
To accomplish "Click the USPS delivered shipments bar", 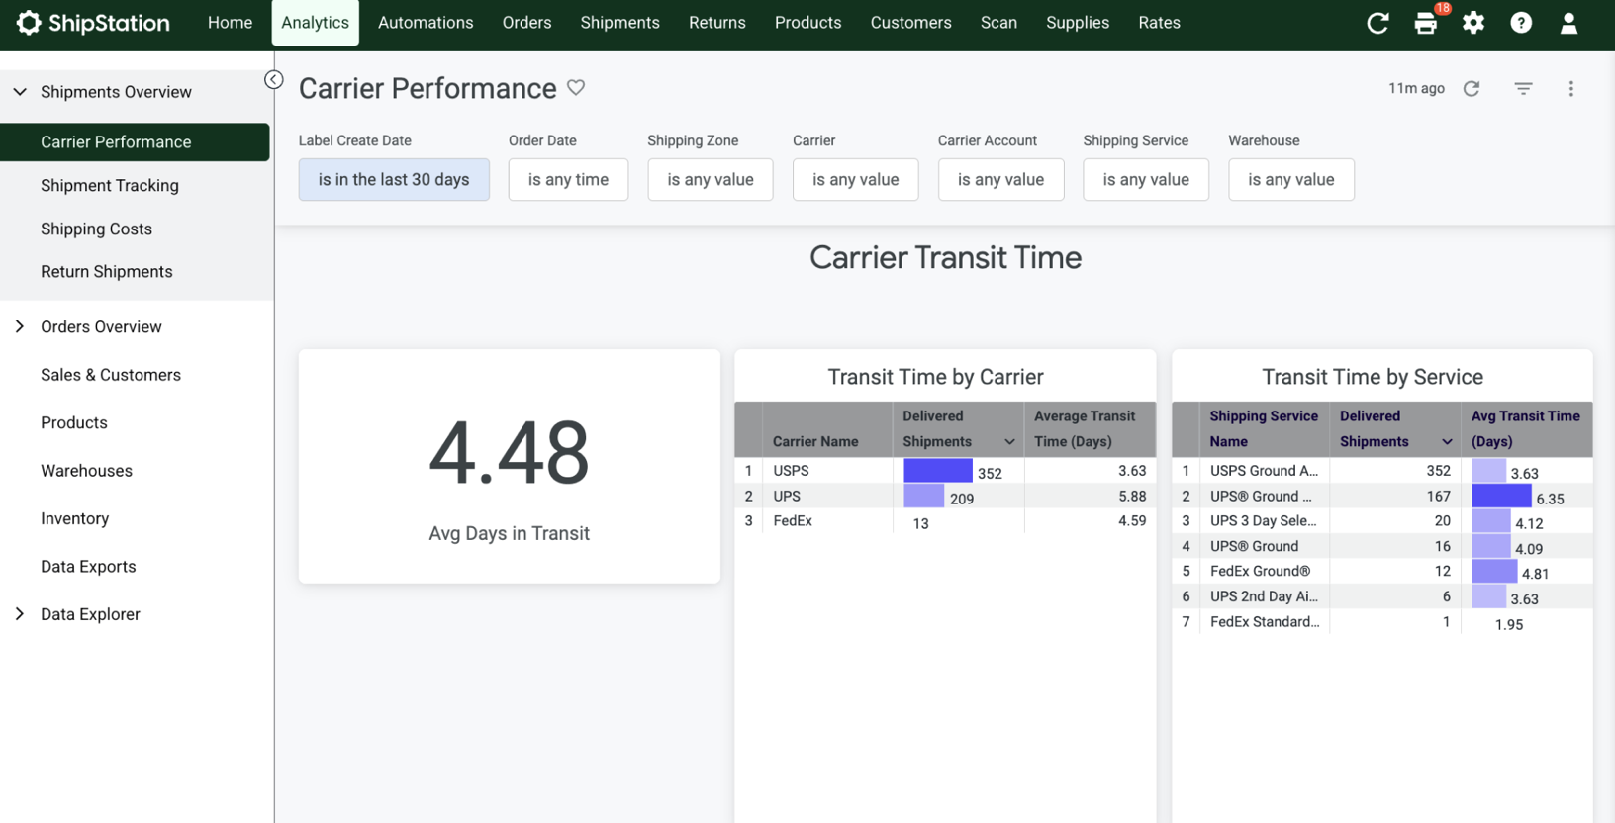I will [x=938, y=471].
